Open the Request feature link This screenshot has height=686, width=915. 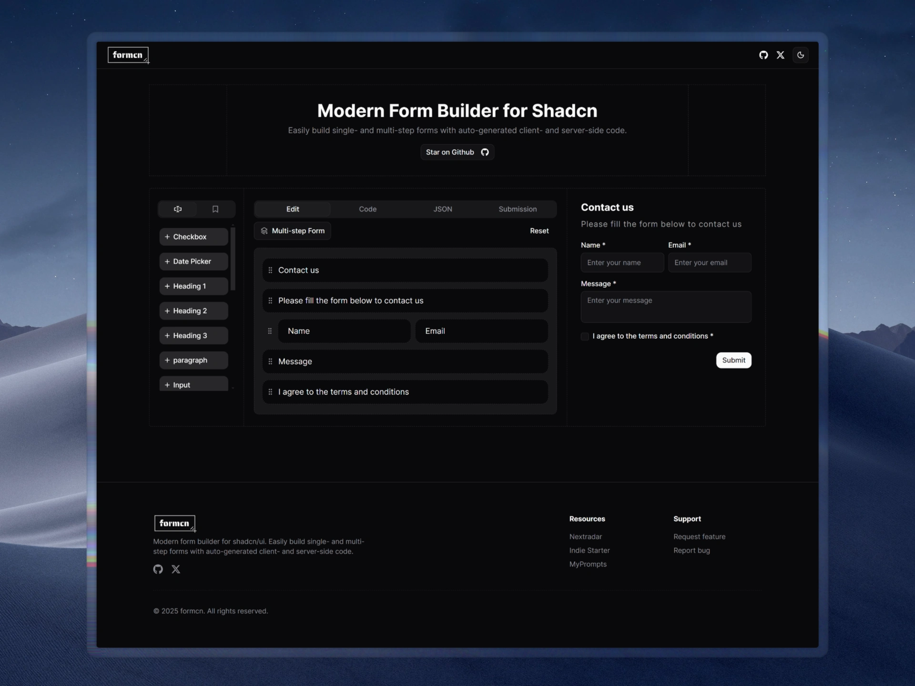(699, 537)
